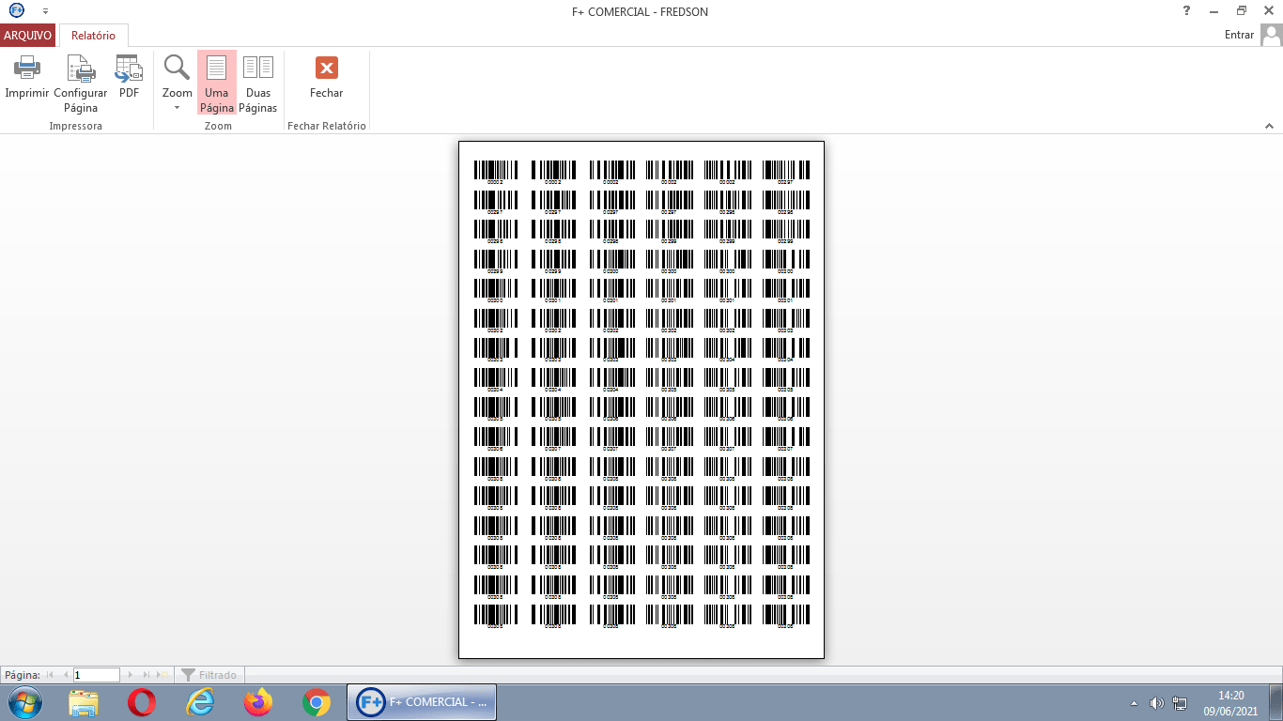Open Google Chrome from the taskbar
Image resolution: width=1283 pixels, height=721 pixels.
pyautogui.click(x=317, y=702)
